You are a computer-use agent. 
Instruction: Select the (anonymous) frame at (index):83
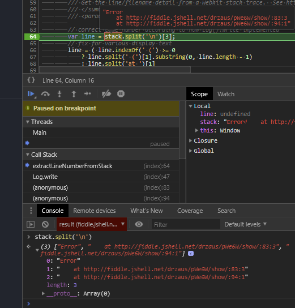click(101, 187)
